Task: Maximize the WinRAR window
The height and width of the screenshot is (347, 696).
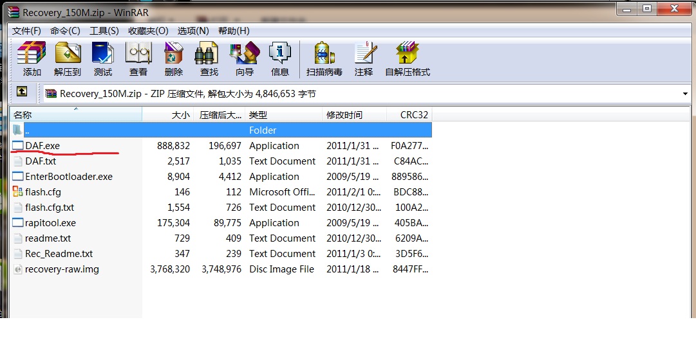Action: click(x=648, y=8)
